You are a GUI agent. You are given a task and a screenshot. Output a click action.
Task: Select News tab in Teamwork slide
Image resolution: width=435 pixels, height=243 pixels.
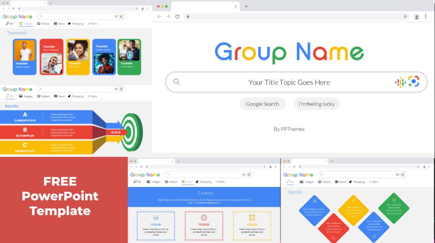click(59, 24)
